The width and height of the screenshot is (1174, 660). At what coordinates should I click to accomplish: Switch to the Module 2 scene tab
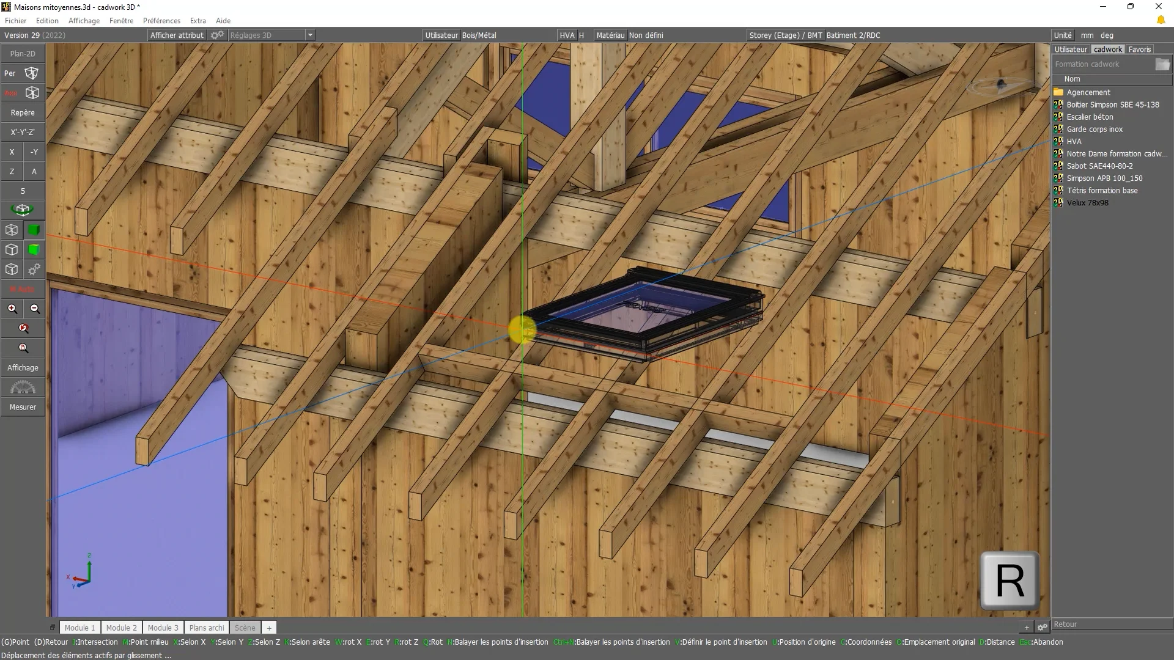tap(121, 628)
